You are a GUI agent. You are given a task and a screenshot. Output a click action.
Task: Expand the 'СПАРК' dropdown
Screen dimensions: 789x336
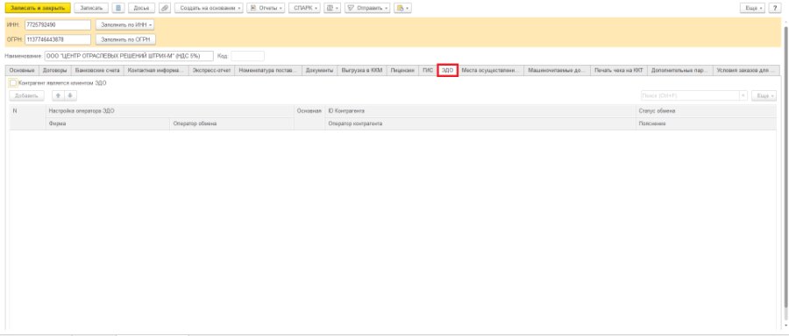click(x=304, y=8)
